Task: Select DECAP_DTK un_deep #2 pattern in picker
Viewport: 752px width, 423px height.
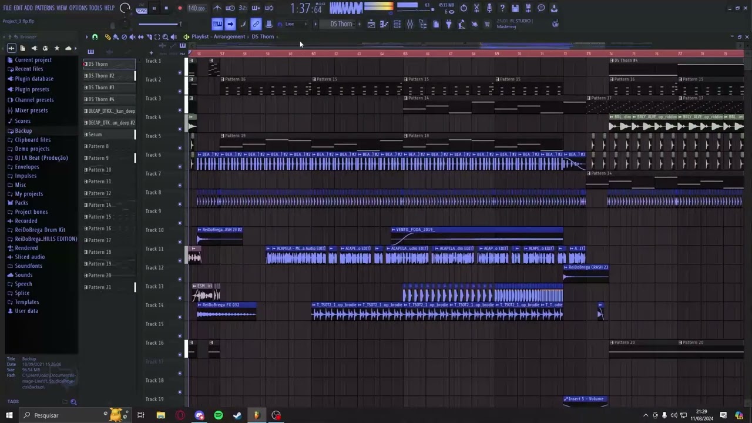Action: point(109,123)
